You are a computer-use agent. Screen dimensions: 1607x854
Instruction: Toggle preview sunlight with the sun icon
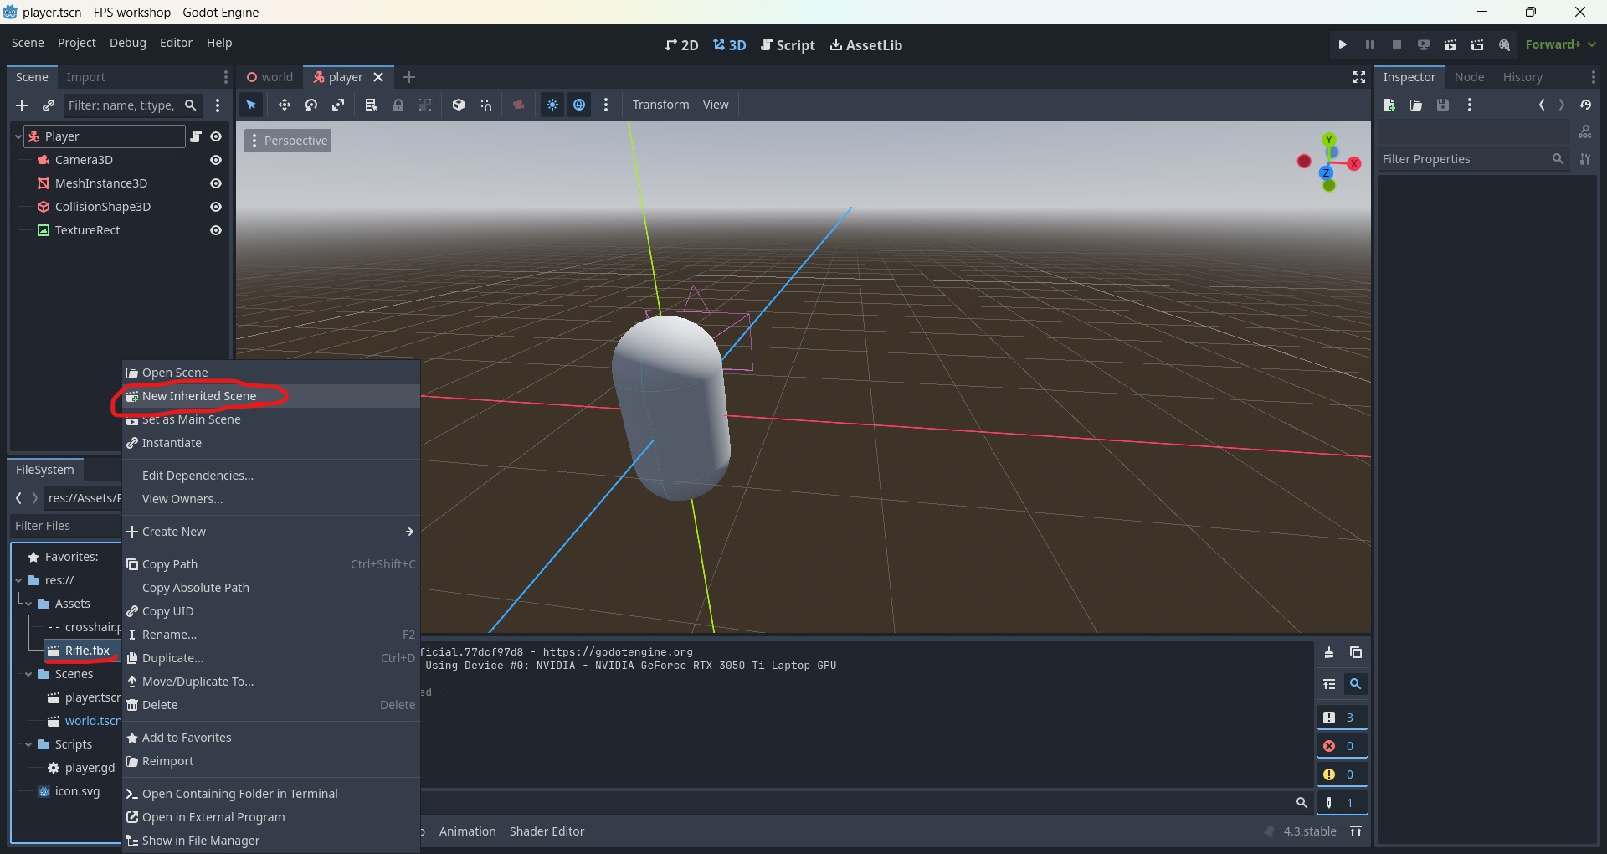[x=553, y=105]
